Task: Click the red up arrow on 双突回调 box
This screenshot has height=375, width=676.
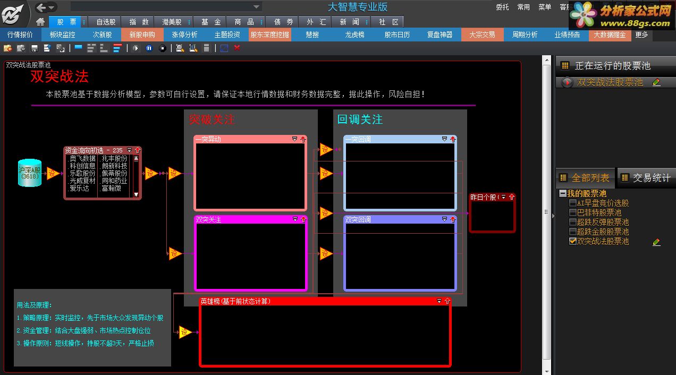Action: click(x=453, y=219)
